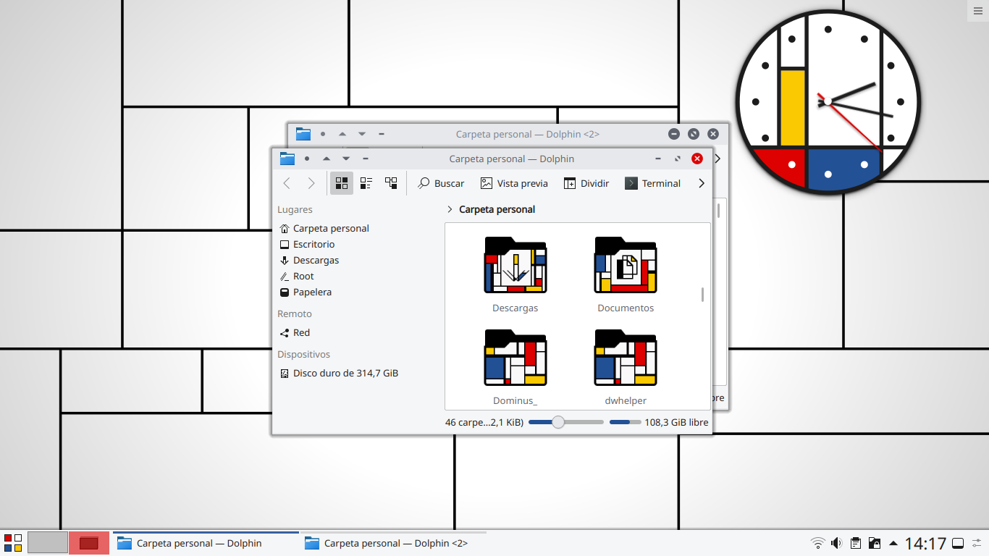
Task: Switch to Details tree view mode
Action: point(391,183)
